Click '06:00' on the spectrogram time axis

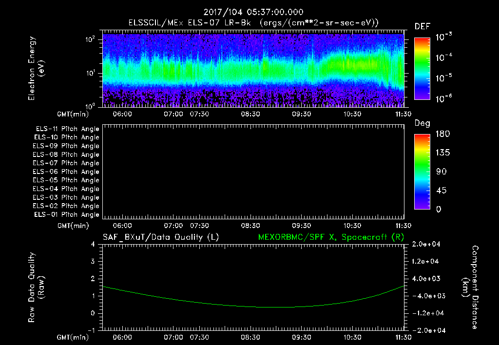122,114
